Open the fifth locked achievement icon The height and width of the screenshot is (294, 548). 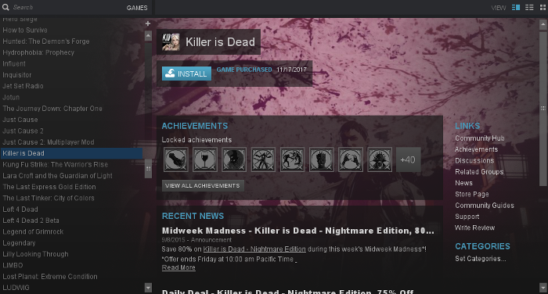[x=292, y=160]
